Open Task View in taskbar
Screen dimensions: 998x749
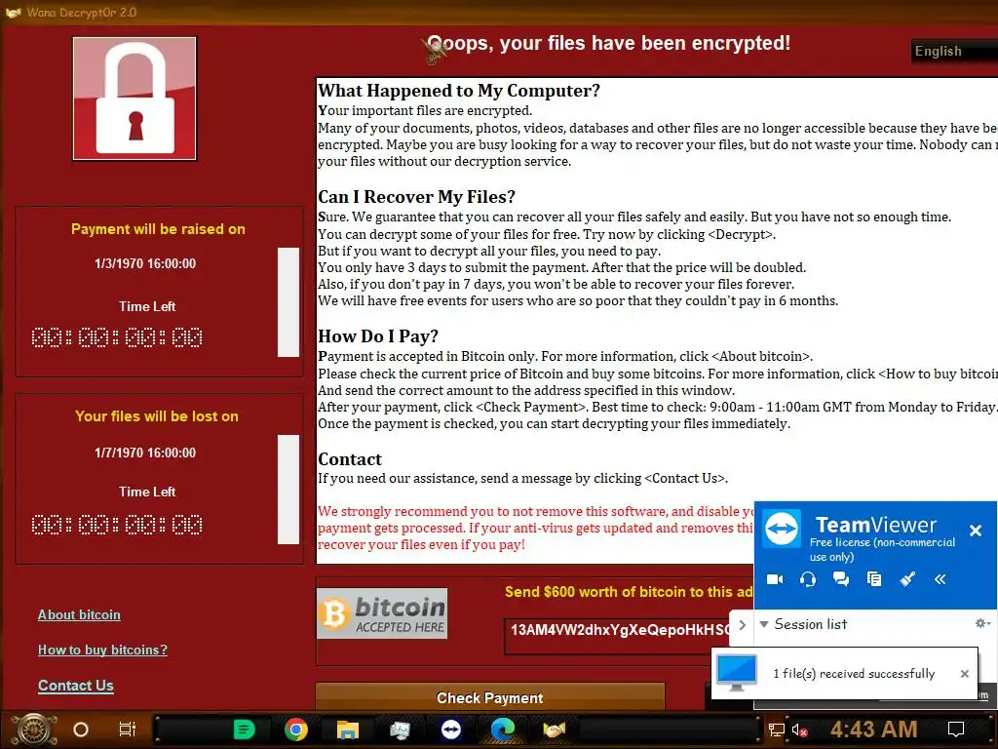[x=128, y=729]
